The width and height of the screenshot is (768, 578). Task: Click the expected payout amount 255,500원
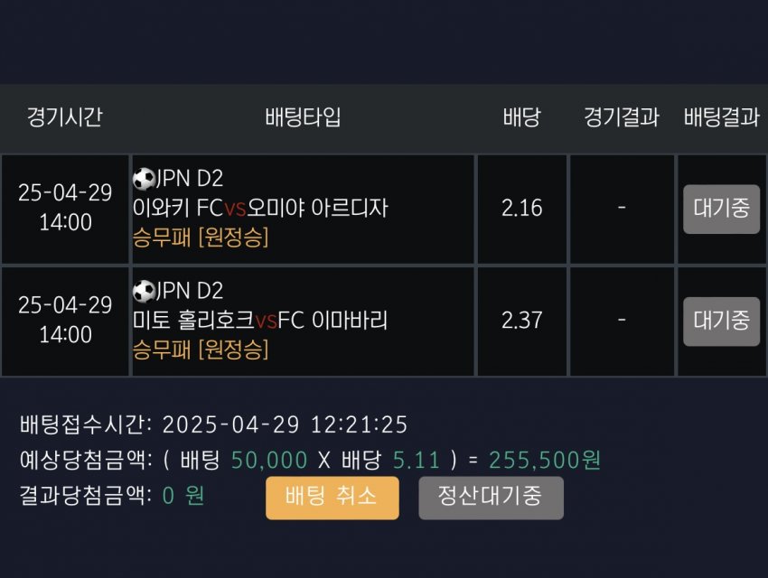[x=545, y=461]
